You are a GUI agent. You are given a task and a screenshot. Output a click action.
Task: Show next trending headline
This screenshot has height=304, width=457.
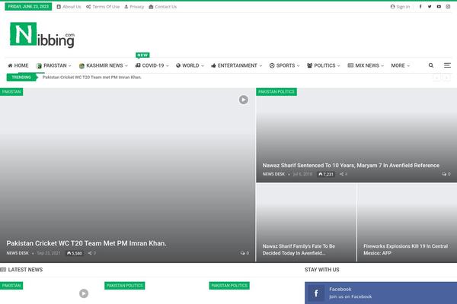click(446, 78)
